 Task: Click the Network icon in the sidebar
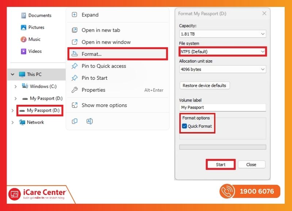[23, 123]
